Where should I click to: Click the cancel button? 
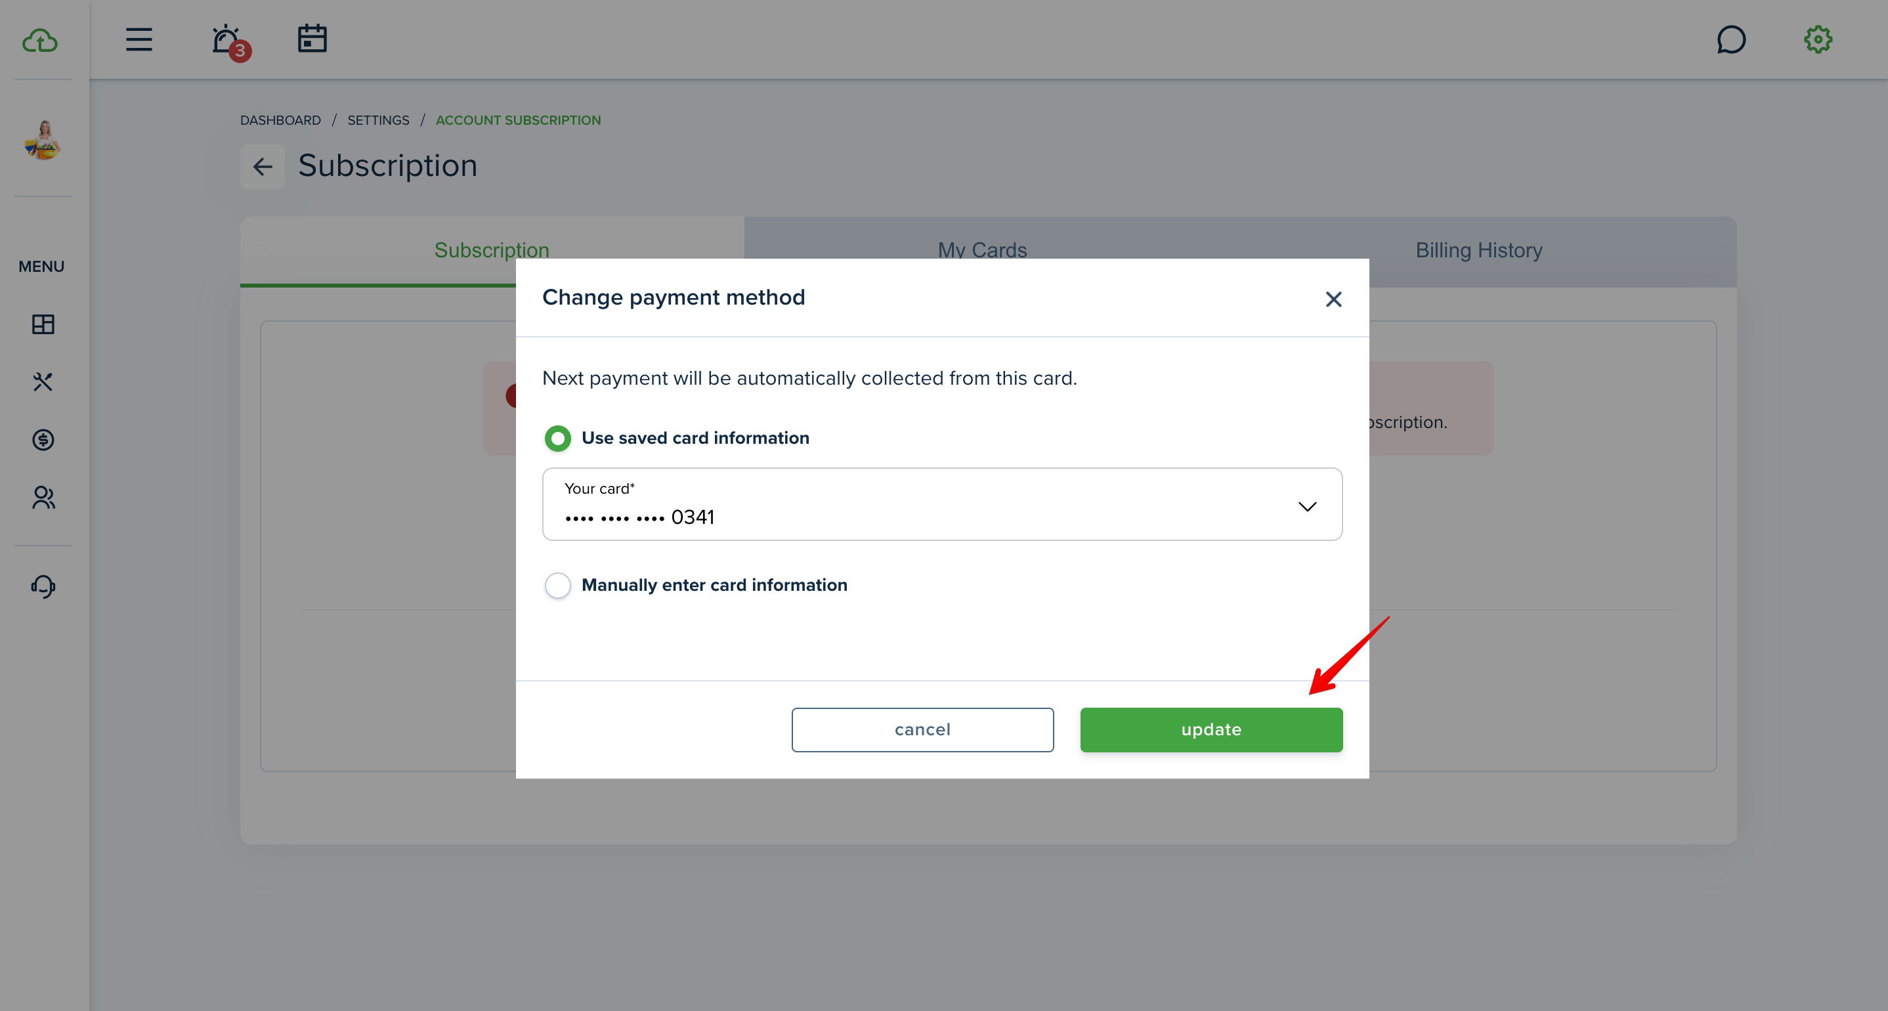pyautogui.click(x=922, y=729)
